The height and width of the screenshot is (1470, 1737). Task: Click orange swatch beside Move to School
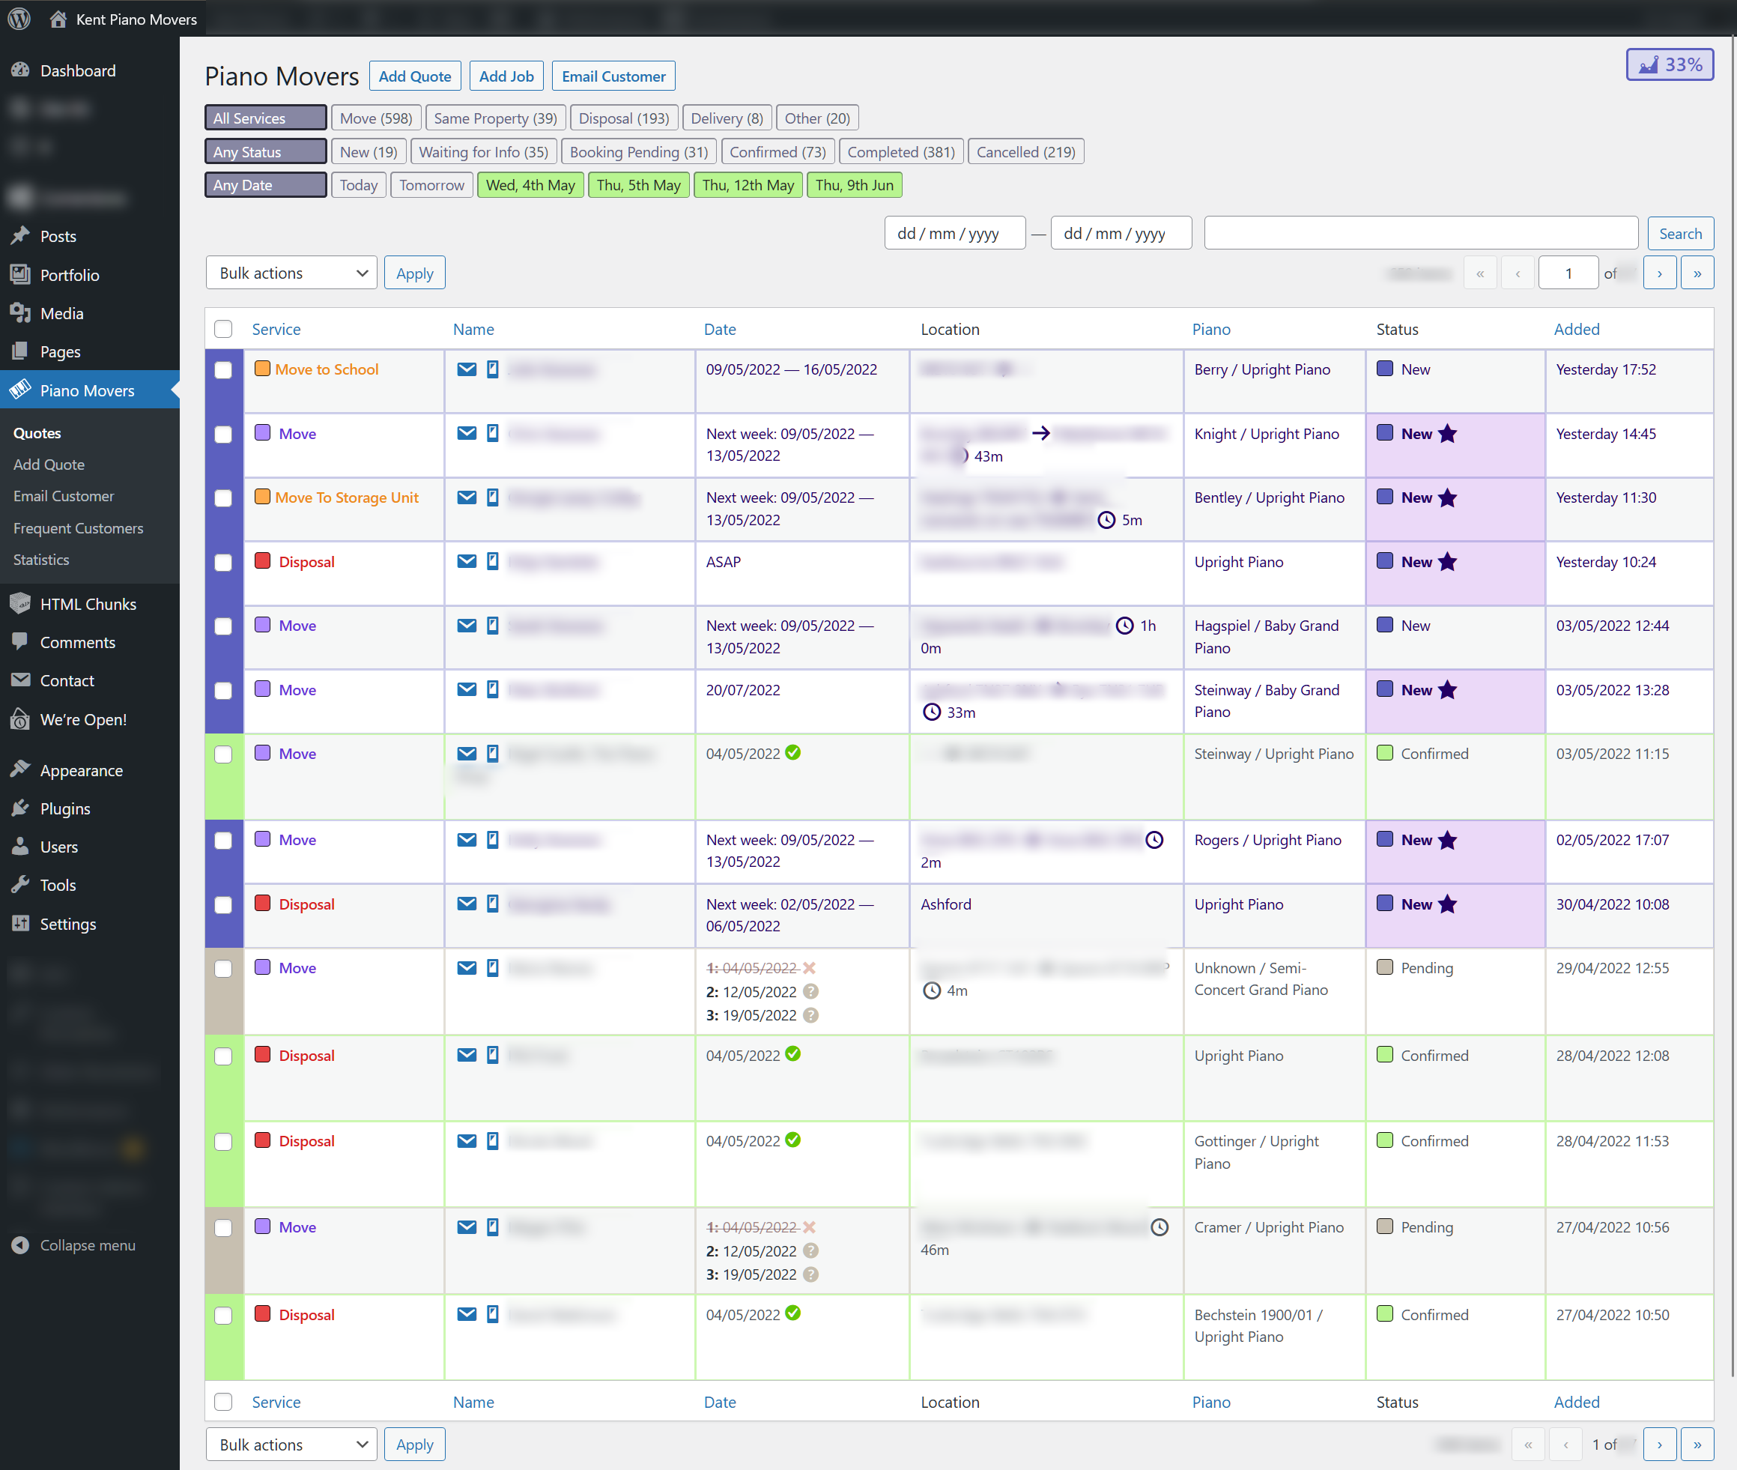tap(261, 369)
